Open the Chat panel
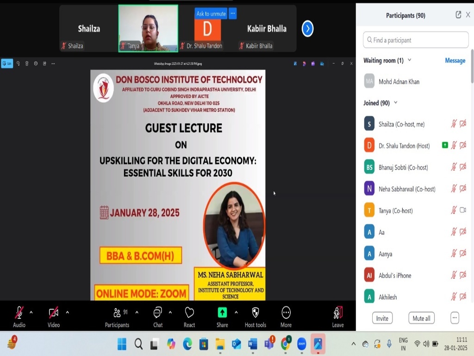 pos(158,313)
